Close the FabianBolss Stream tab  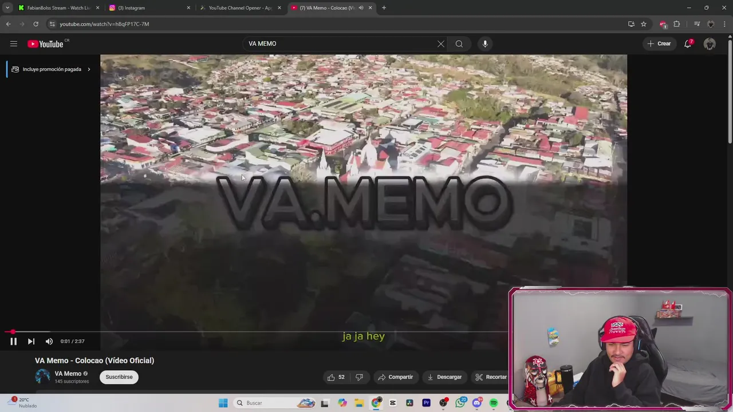pyautogui.click(x=97, y=8)
